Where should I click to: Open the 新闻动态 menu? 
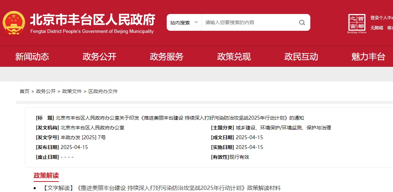(x=32, y=57)
